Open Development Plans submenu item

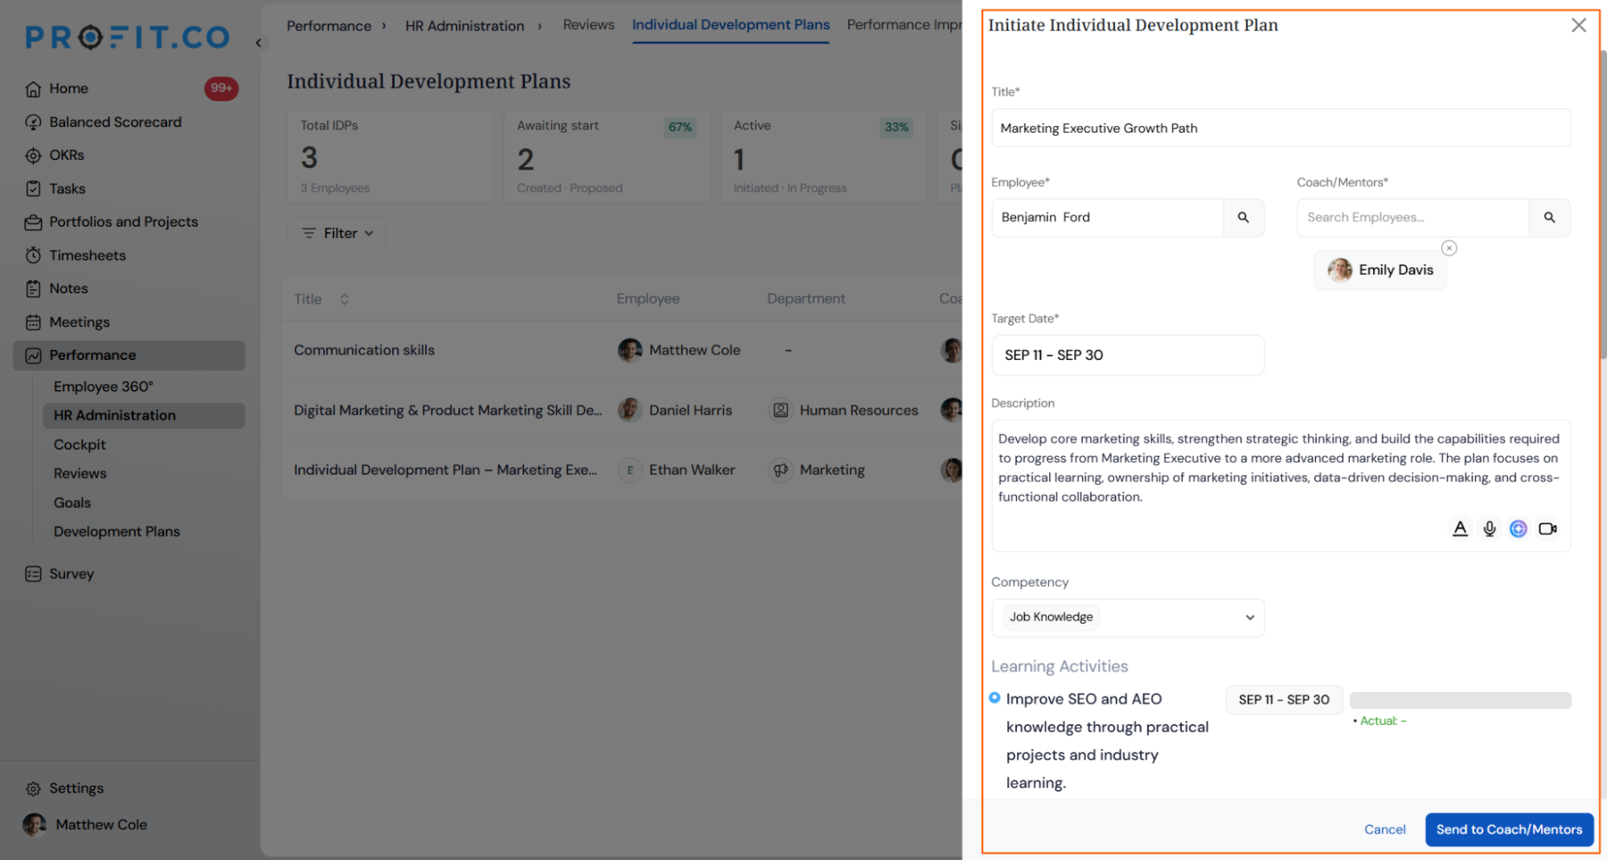pos(117,531)
